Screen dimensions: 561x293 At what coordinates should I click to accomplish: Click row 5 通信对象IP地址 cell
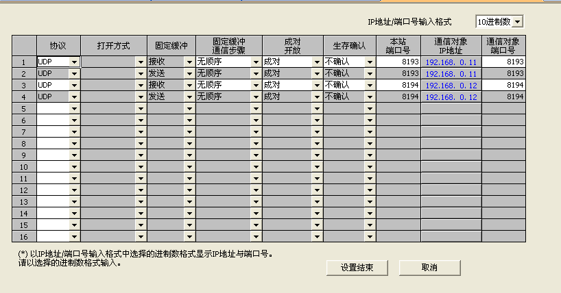(451, 108)
